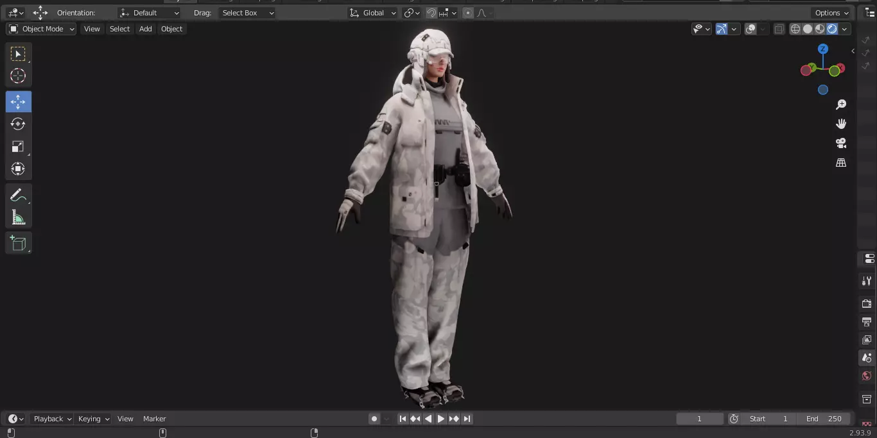Open the Object Mode dropdown
This screenshot has height=438, width=877.
[x=41, y=29]
